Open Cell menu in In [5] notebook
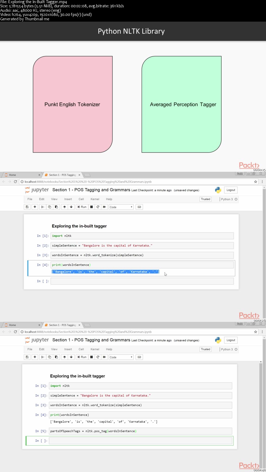266x472 pixels. (81, 349)
